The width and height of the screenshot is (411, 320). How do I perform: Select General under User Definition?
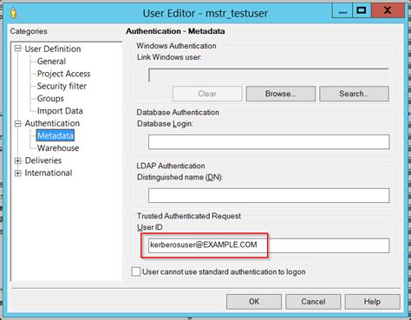tap(51, 62)
